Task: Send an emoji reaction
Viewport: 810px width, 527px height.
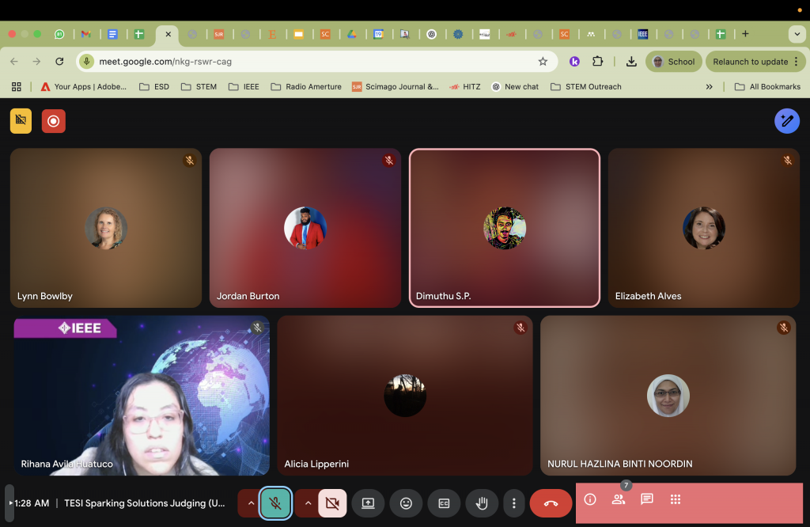Action: [406, 503]
